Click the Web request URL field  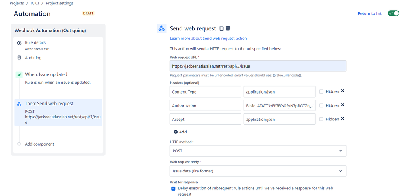(258, 65)
